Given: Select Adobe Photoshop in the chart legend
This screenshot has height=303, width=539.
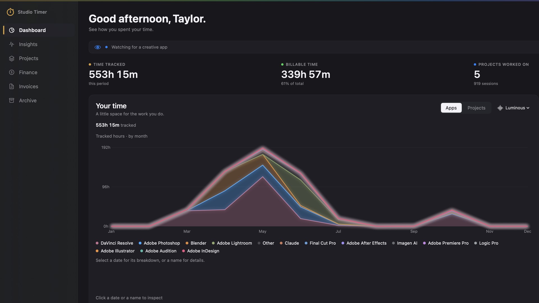Looking at the screenshot, I should coord(159,243).
